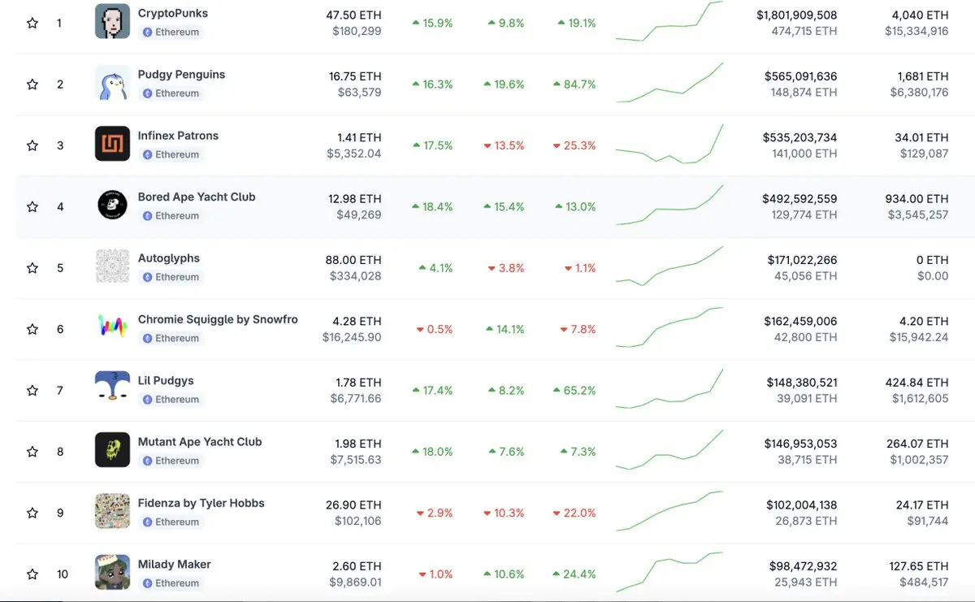Click the Milady Maker character avatar
The image size is (975, 602).
point(112,573)
